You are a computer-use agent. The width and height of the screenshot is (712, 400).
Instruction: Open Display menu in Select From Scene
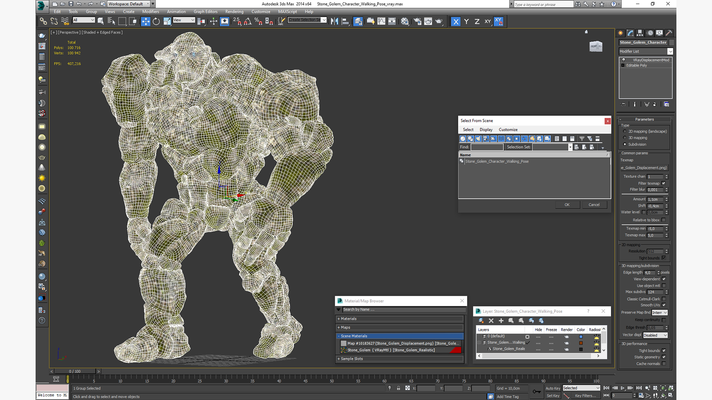click(486, 130)
